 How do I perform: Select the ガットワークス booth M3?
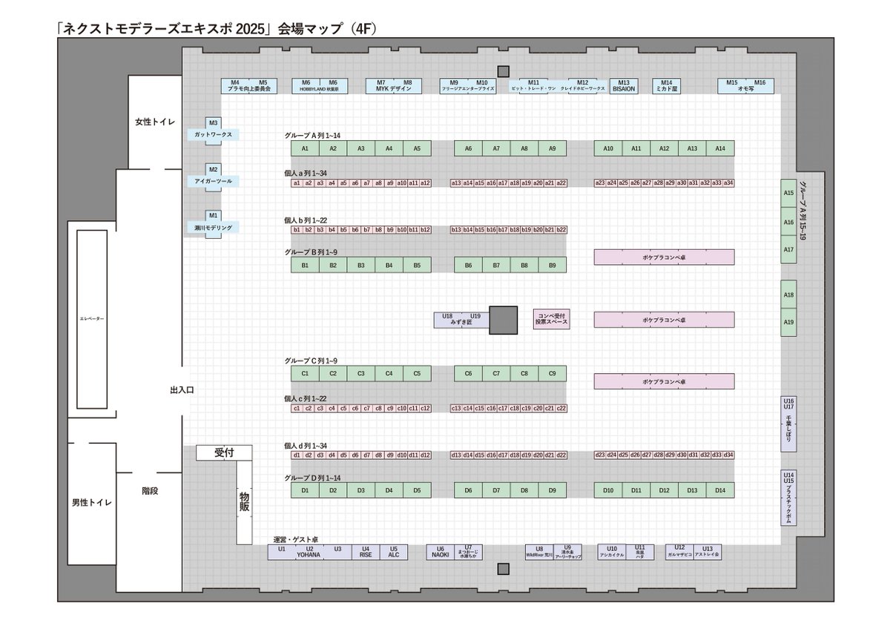pos(214,131)
